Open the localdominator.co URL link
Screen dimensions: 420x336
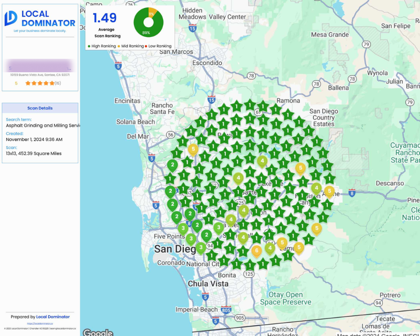tap(40, 323)
